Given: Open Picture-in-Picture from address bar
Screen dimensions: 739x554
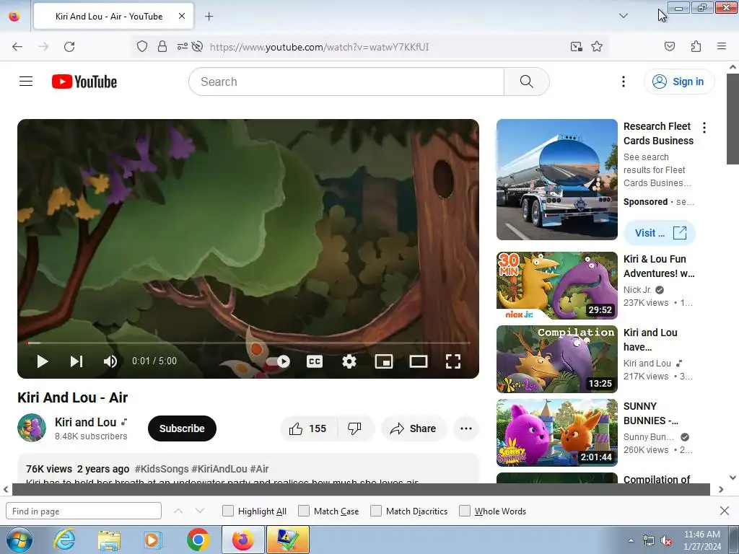Looking at the screenshot, I should (576, 46).
